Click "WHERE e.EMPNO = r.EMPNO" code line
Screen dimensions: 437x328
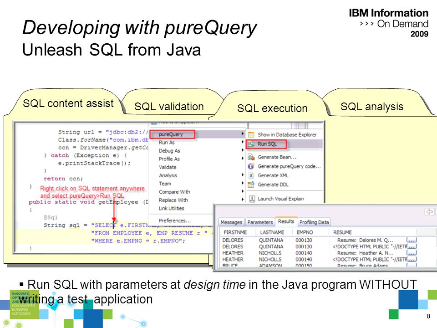(x=138, y=241)
